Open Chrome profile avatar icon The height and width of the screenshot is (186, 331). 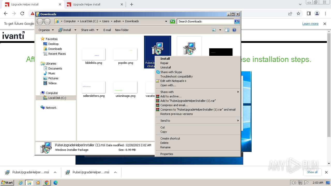click(x=317, y=13)
